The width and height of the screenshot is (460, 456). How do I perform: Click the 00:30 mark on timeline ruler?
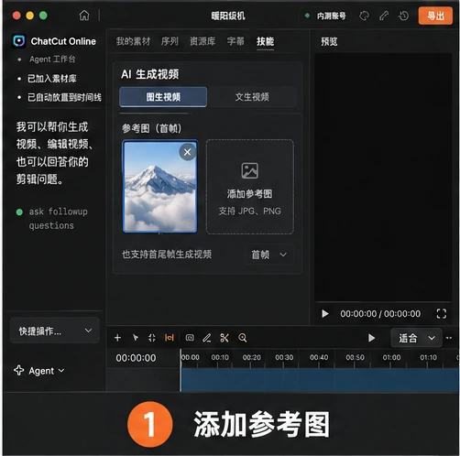(284, 357)
